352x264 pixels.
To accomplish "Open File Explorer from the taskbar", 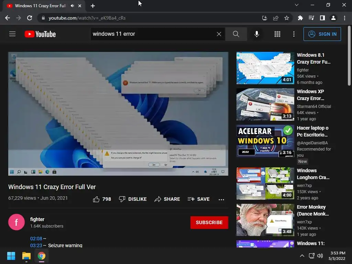I will click(26, 256).
